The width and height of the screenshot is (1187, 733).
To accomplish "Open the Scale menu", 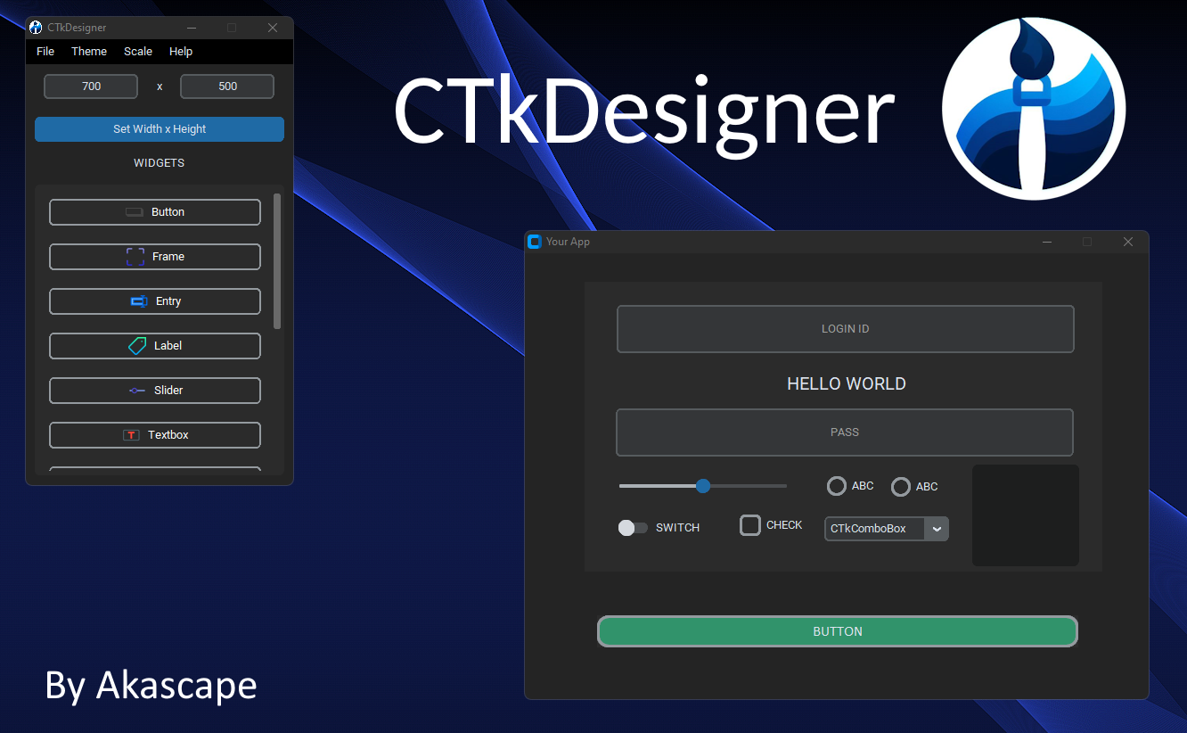I will tap(138, 52).
